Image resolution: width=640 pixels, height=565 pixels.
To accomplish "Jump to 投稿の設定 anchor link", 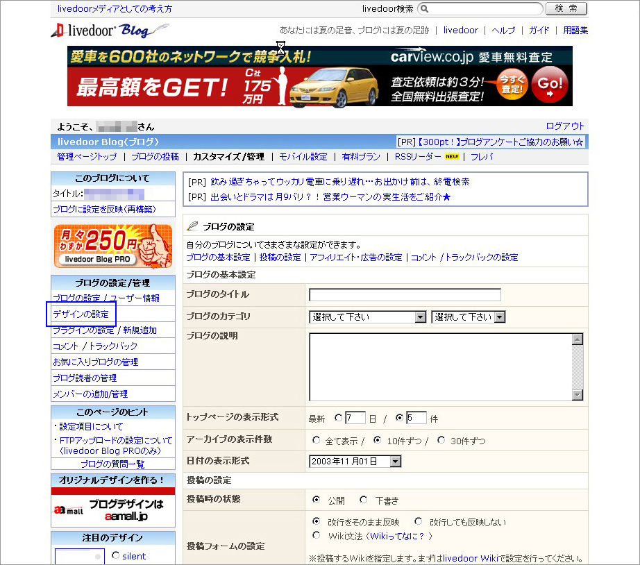I will click(280, 258).
